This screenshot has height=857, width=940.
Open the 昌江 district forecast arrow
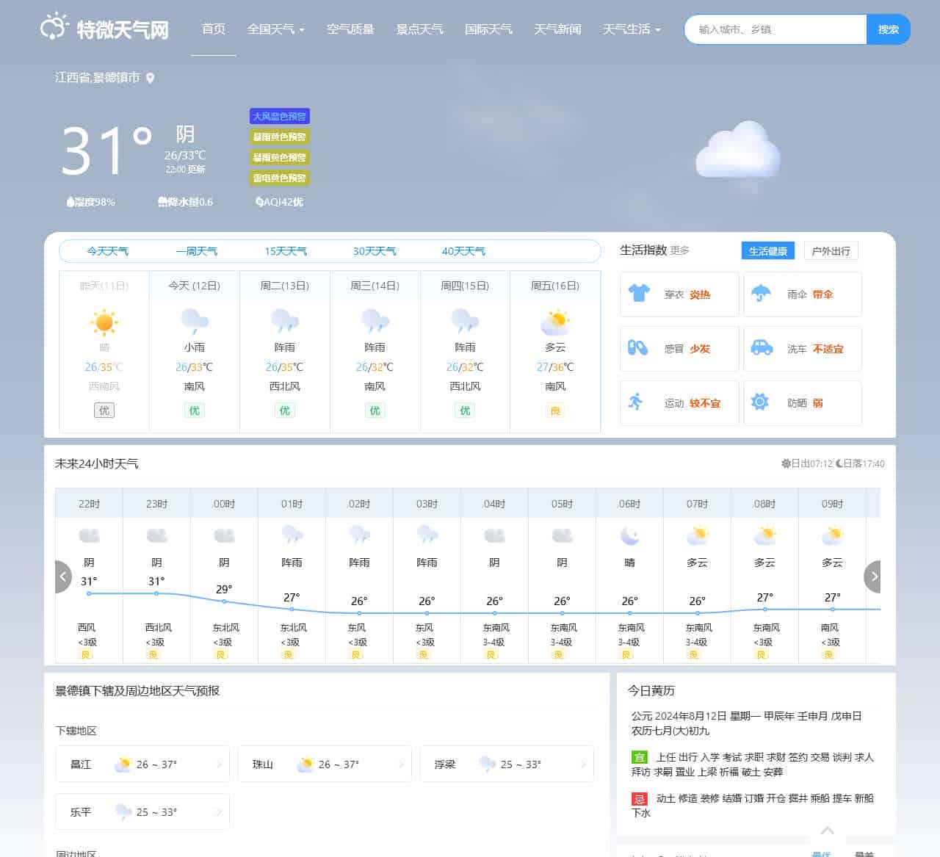coord(219,764)
